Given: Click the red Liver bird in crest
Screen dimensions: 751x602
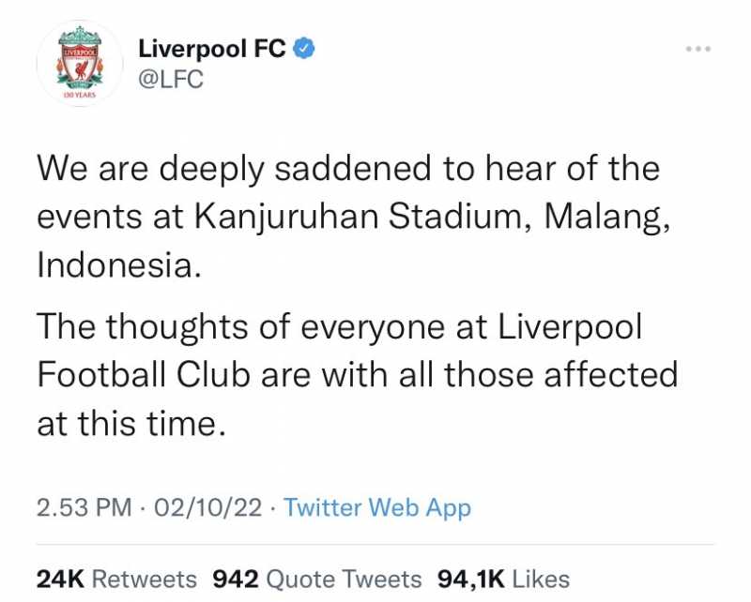Looking at the screenshot, I should 80,68.
